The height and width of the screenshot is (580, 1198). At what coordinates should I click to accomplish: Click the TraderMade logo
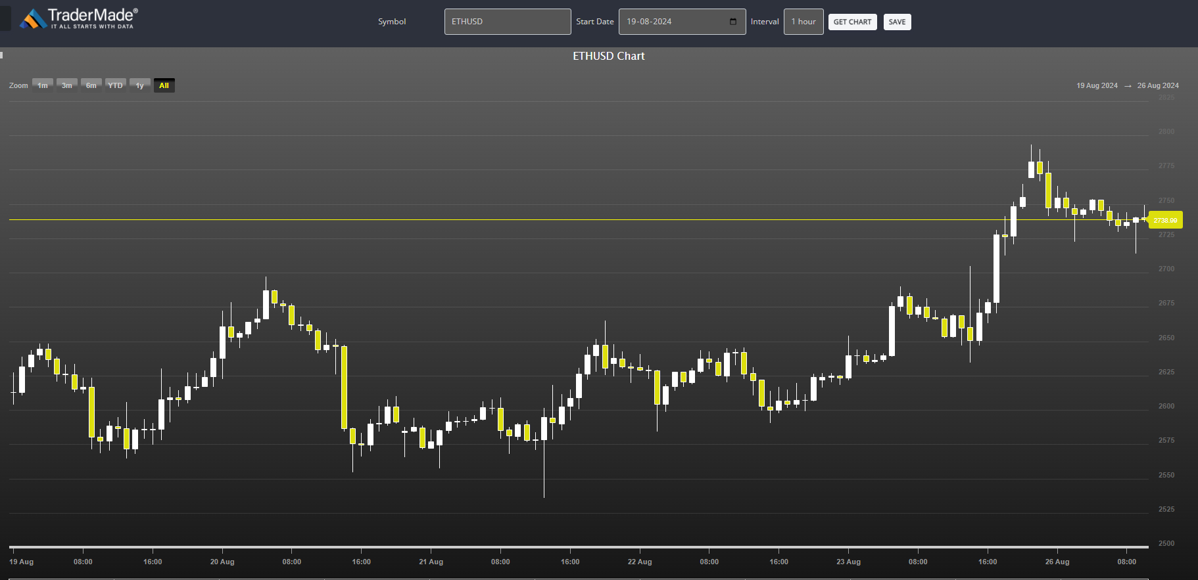click(x=79, y=18)
